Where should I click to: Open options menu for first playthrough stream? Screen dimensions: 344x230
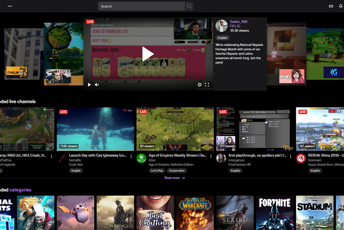click(x=290, y=156)
